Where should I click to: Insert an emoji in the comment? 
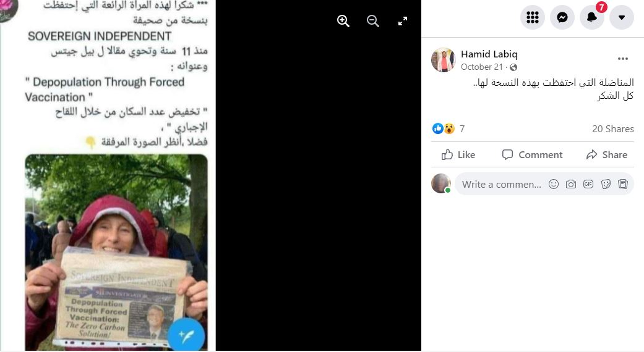click(x=554, y=184)
